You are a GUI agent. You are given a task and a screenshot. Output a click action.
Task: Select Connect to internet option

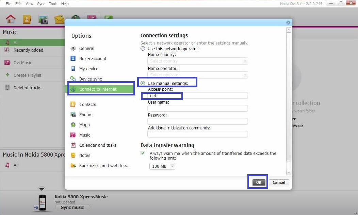point(100,89)
